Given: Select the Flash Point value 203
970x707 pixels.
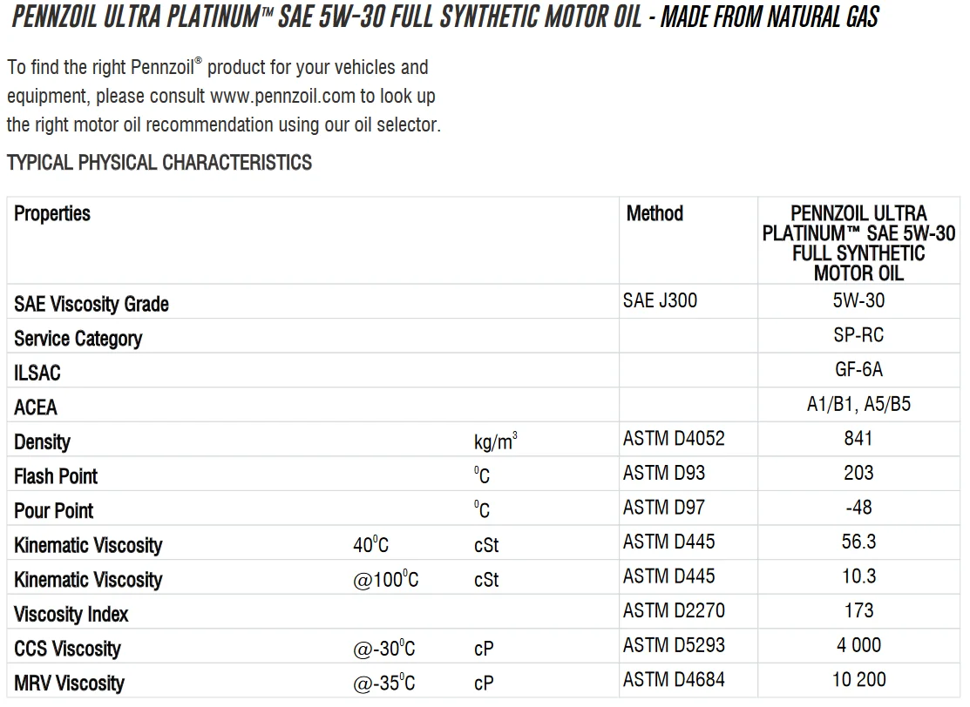Looking at the screenshot, I should [x=858, y=473].
